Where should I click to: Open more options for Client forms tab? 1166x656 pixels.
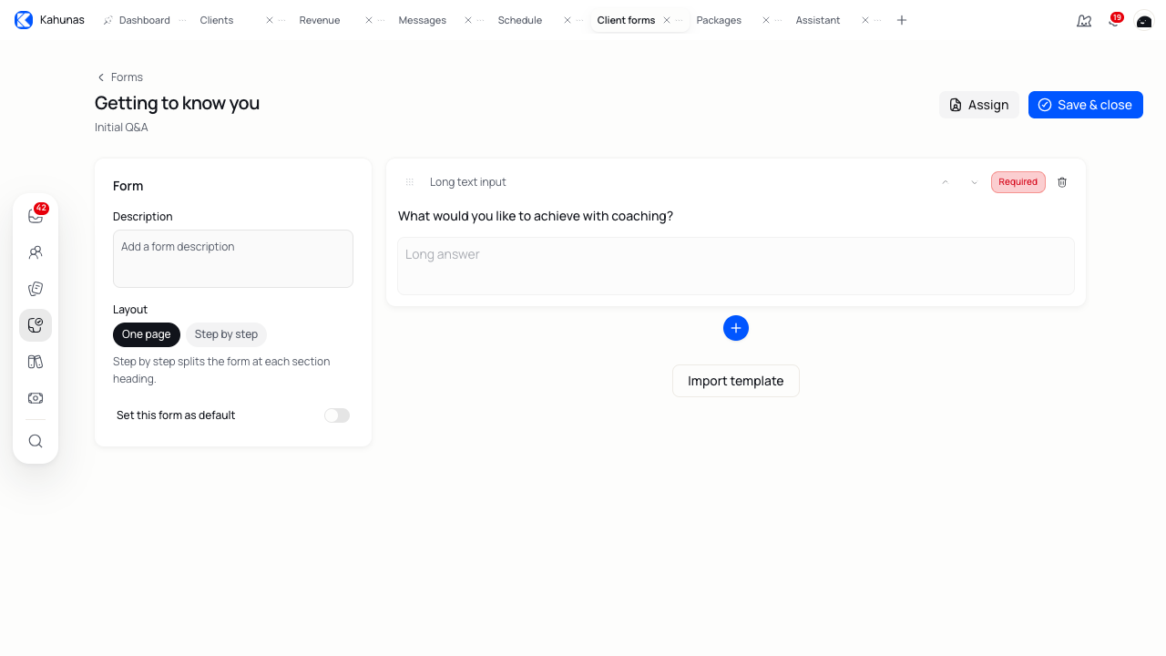click(x=679, y=20)
